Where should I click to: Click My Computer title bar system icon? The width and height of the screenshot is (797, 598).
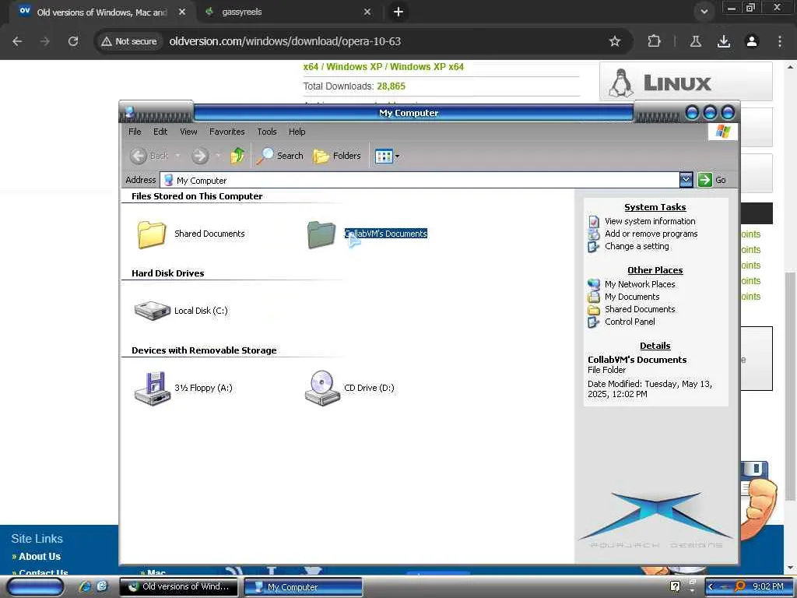tap(129, 111)
